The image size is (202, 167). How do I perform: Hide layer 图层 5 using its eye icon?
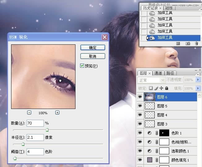click(x=140, y=106)
